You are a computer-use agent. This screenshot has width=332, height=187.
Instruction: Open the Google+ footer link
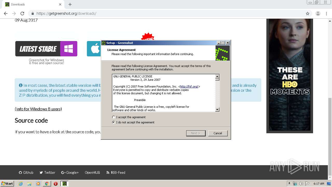coord(70,172)
